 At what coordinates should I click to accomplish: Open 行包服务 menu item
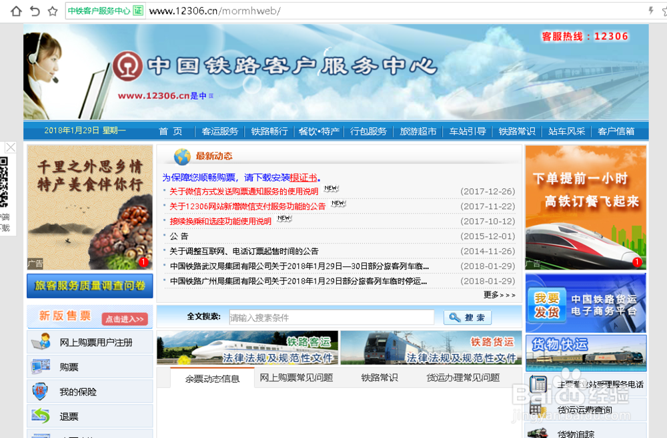[368, 131]
